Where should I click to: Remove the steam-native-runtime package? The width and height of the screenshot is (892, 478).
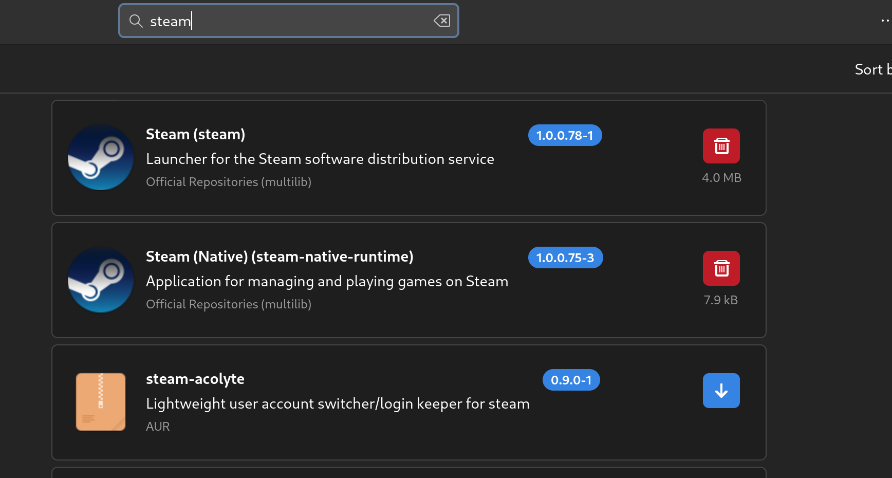tap(721, 268)
